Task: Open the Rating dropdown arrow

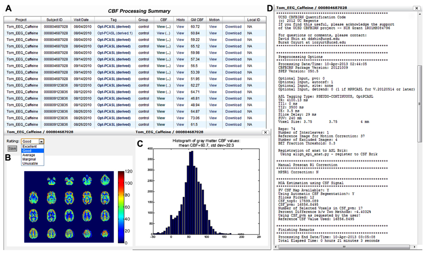Action: point(41,142)
